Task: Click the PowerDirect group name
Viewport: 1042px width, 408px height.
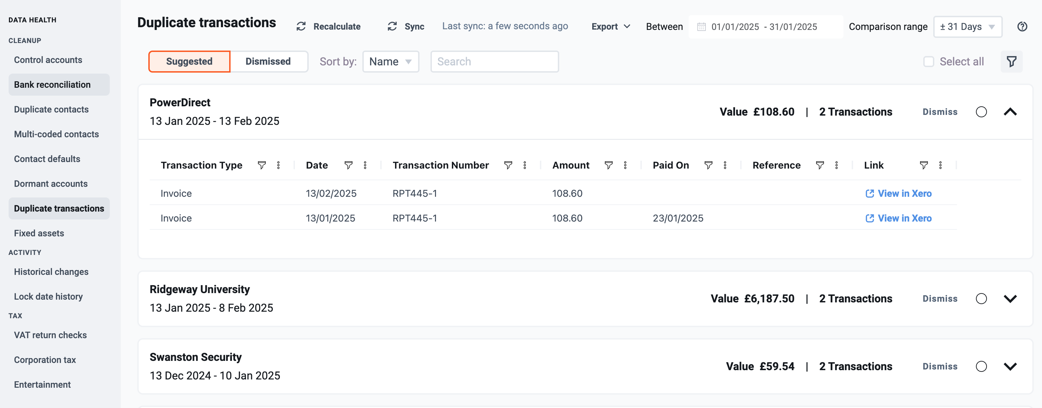Action: [x=180, y=103]
